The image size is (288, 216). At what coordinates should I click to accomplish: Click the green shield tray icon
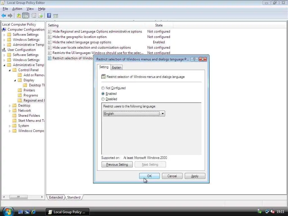[260, 212]
